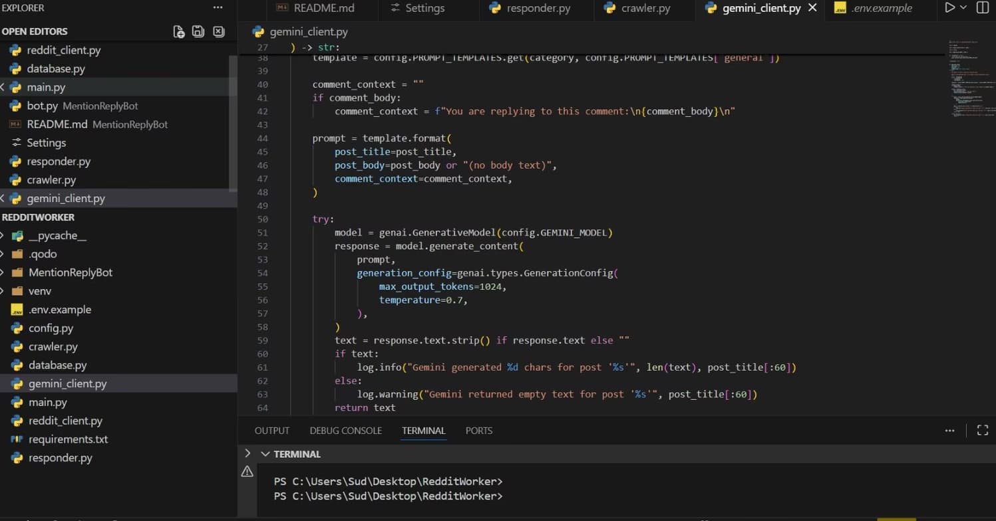Switch to the DEBUG CONSOLE panel tab
The image size is (996, 521).
(346, 431)
